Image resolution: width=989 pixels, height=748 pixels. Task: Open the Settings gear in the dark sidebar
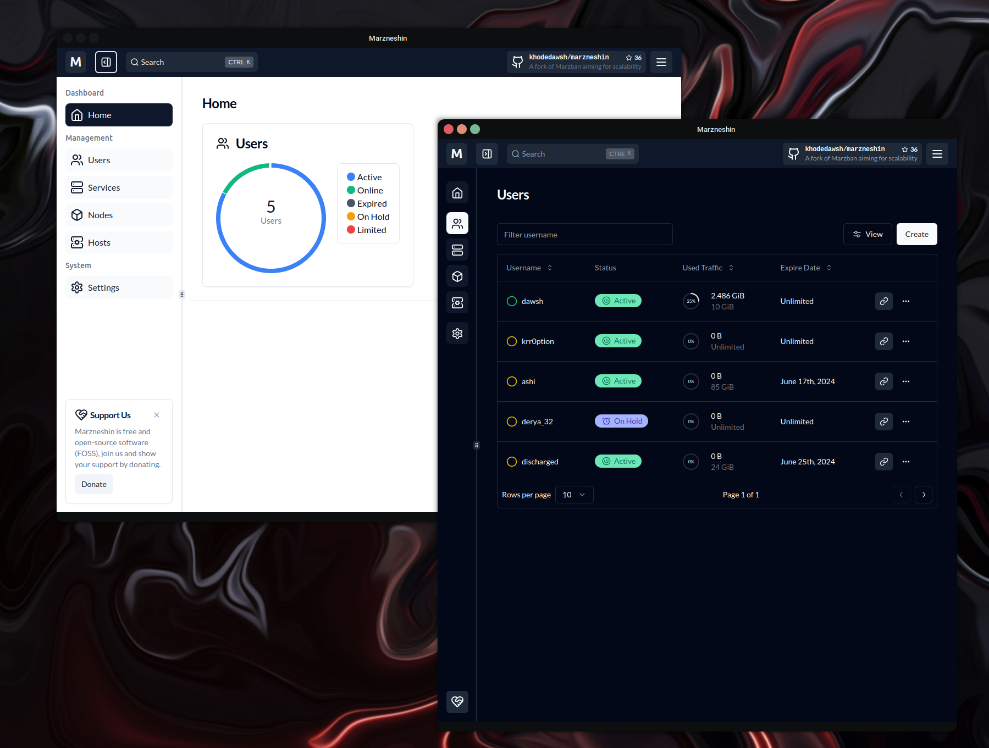(457, 334)
